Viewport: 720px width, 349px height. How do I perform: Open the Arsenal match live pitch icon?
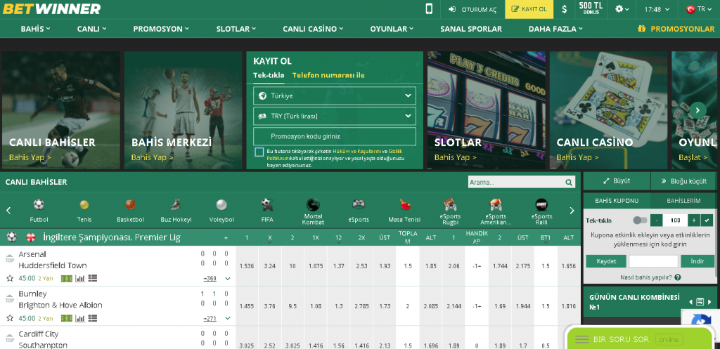[67, 278]
